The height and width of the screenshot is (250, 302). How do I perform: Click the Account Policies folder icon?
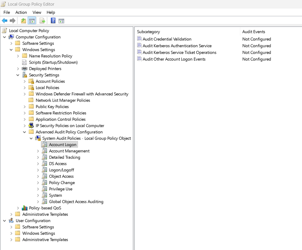click(x=31, y=81)
